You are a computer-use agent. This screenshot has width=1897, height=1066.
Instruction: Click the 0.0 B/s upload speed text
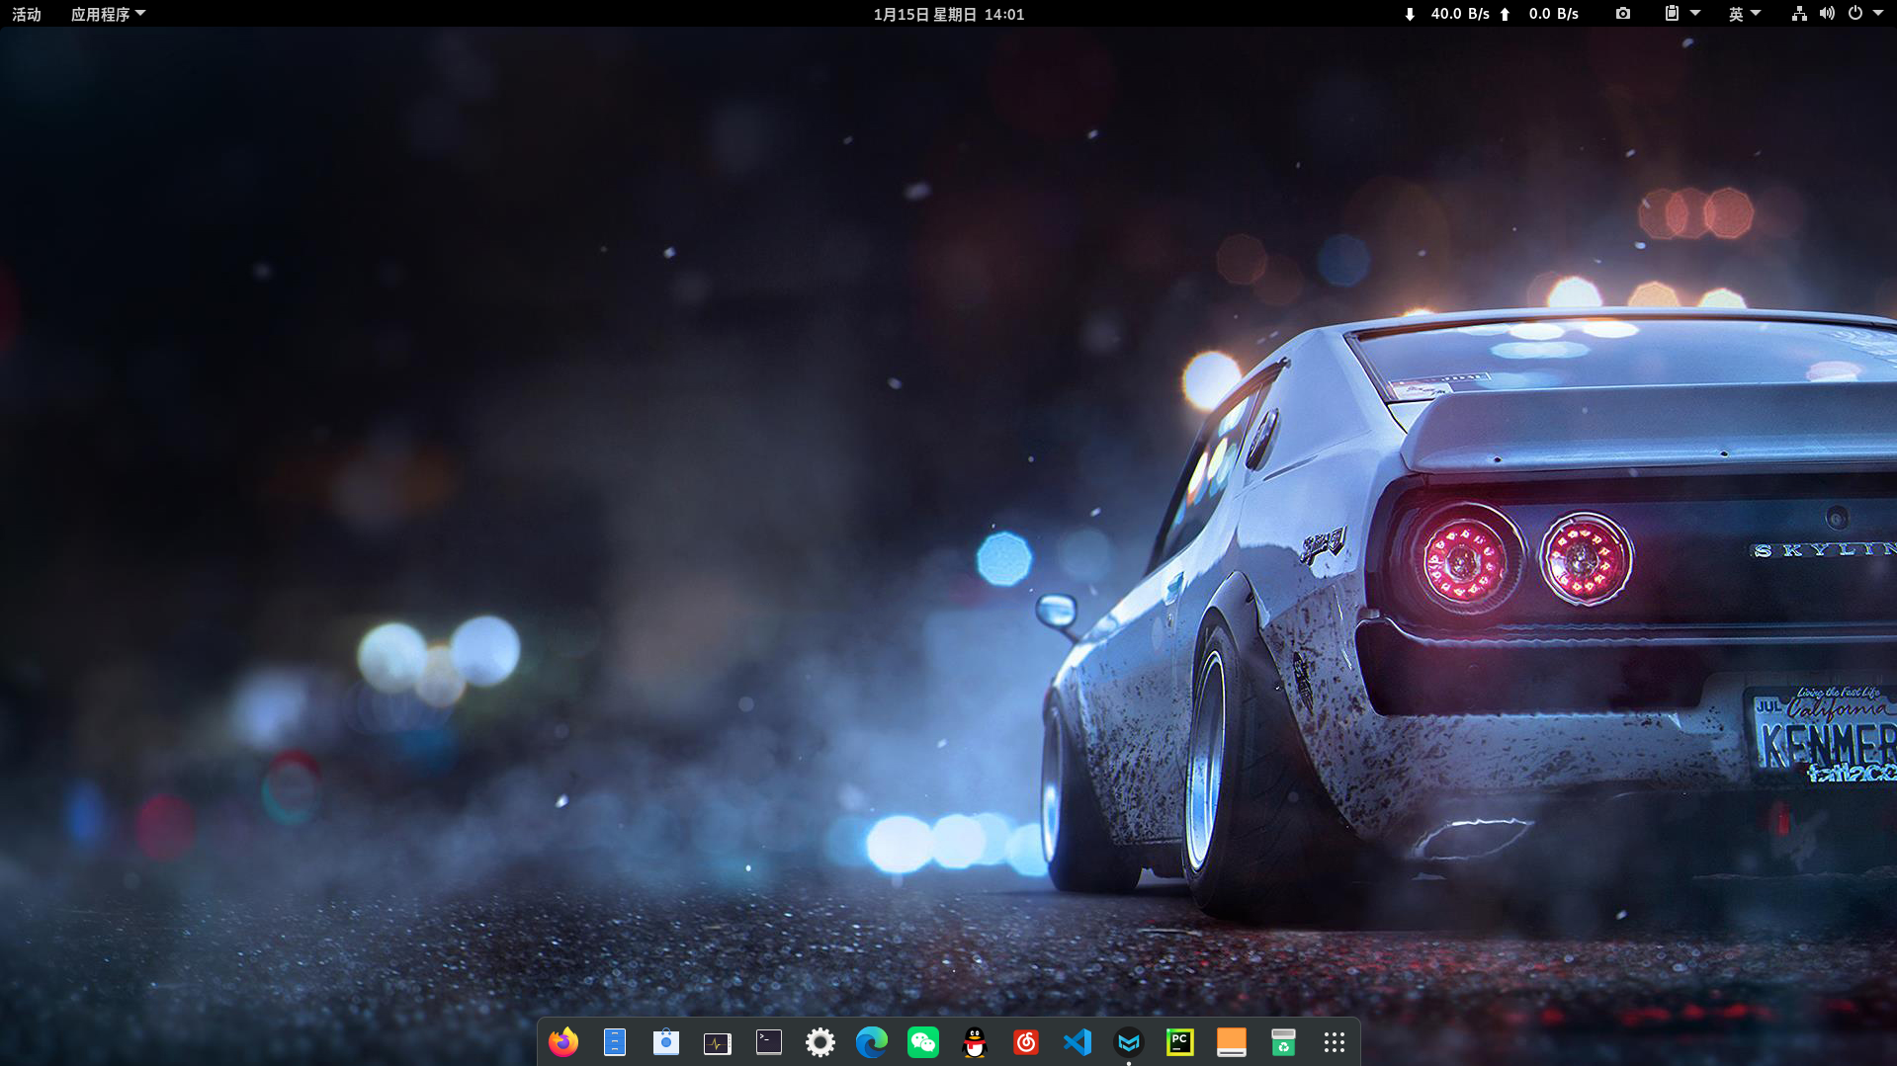pos(1554,14)
